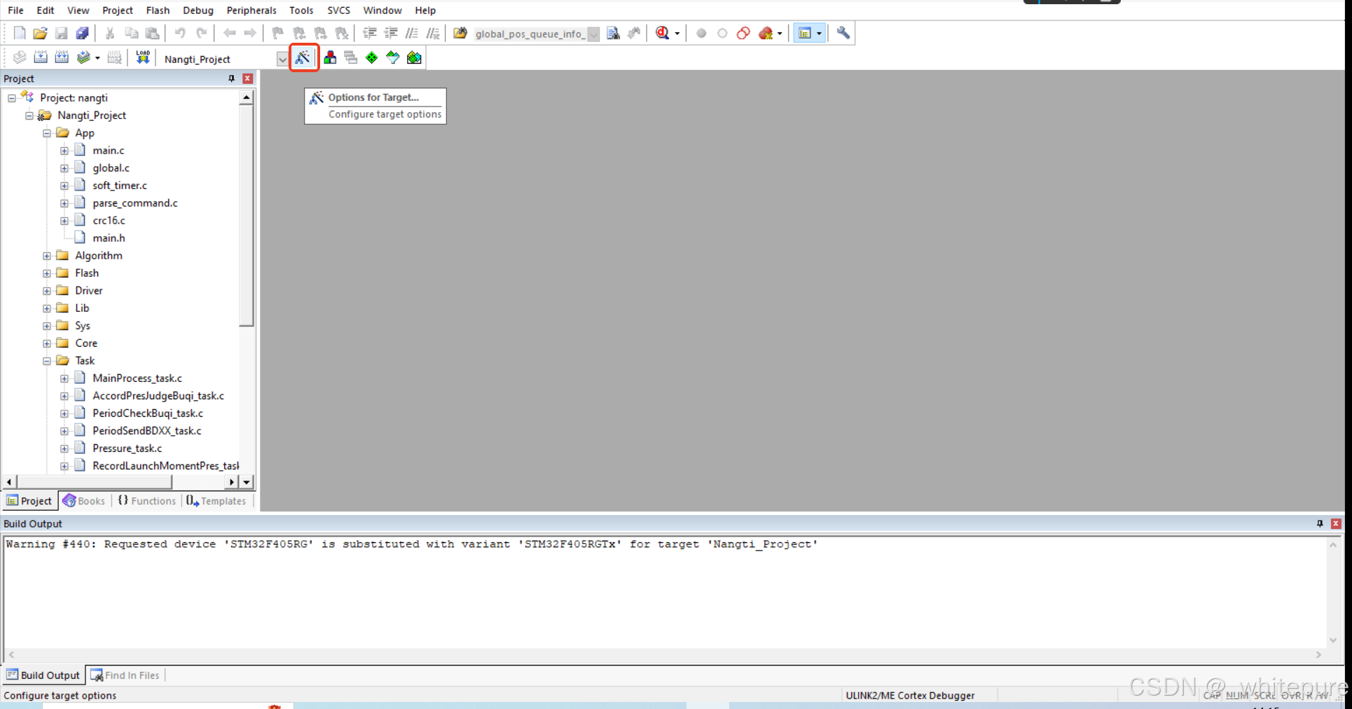This screenshot has height=709, width=1352.
Task: Comment out selection with the comment icon
Action: click(x=412, y=33)
